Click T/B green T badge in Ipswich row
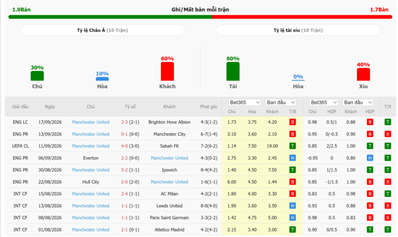Image resolution: width=398 pixels, height=237 pixels. tap(293, 170)
